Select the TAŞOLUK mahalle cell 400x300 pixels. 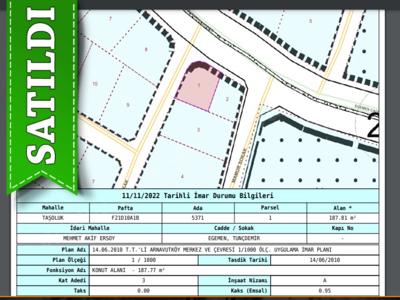coord(53,218)
